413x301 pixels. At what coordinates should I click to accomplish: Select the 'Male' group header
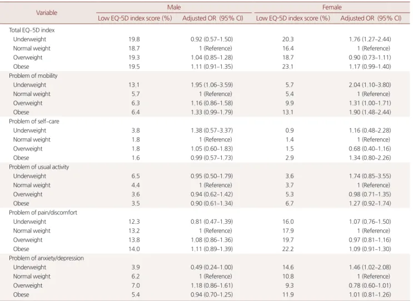click(x=174, y=7)
